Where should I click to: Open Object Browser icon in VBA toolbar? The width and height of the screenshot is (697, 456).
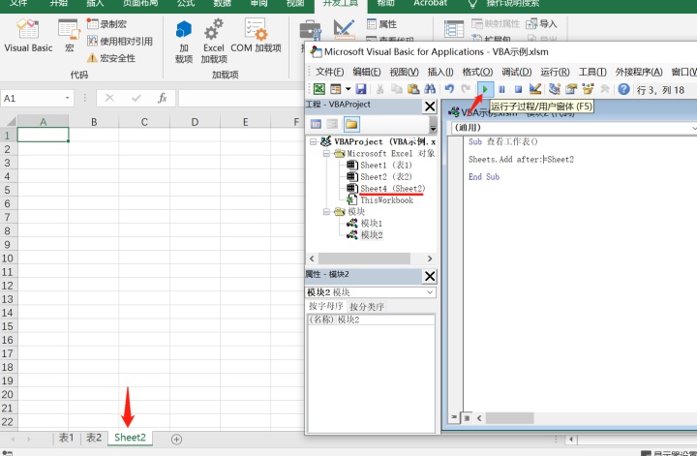point(588,89)
